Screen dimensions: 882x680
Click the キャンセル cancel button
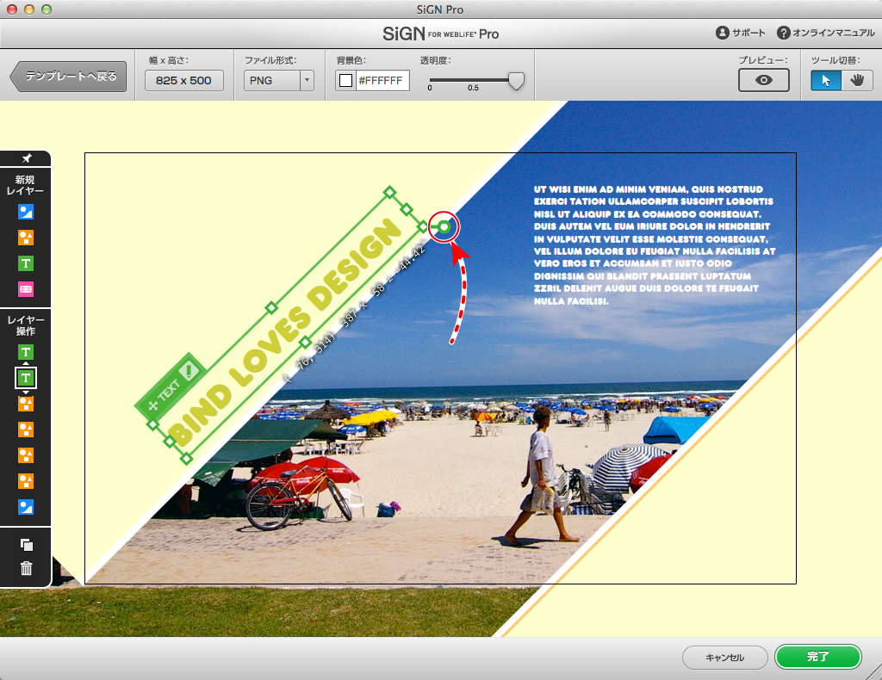(x=725, y=657)
